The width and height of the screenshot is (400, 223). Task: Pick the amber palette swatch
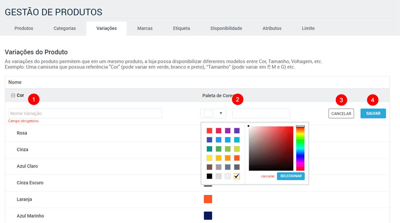[219, 158]
